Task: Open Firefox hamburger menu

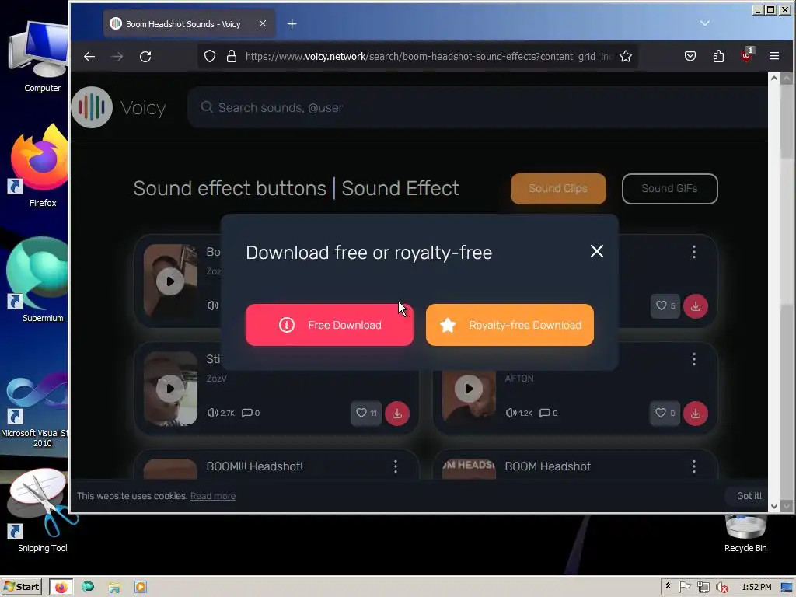Action: pos(773,56)
